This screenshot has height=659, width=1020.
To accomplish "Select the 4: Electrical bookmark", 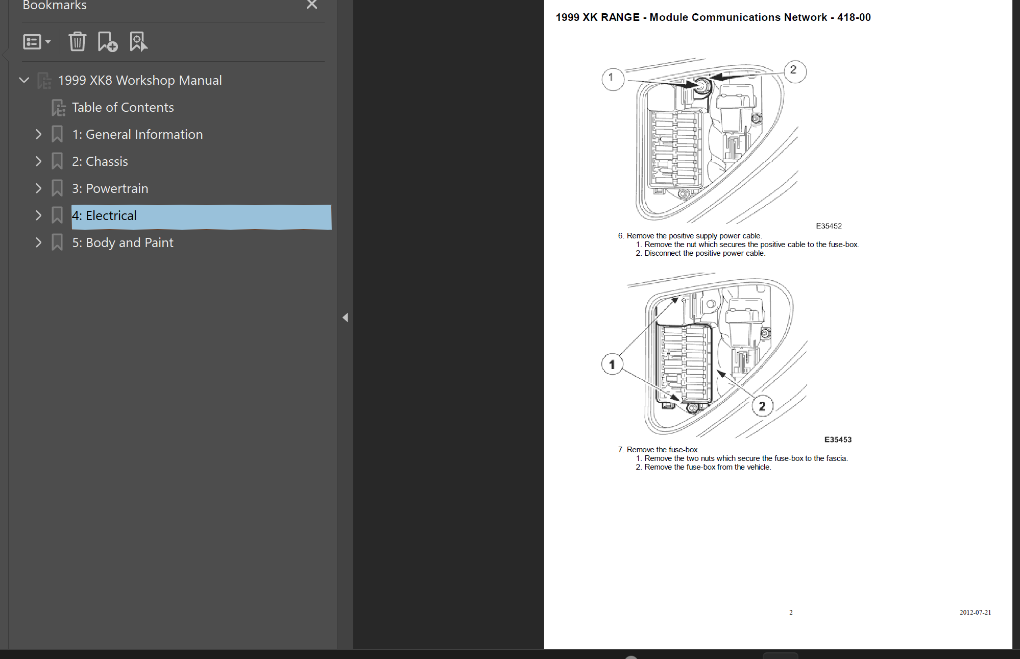I will point(201,216).
